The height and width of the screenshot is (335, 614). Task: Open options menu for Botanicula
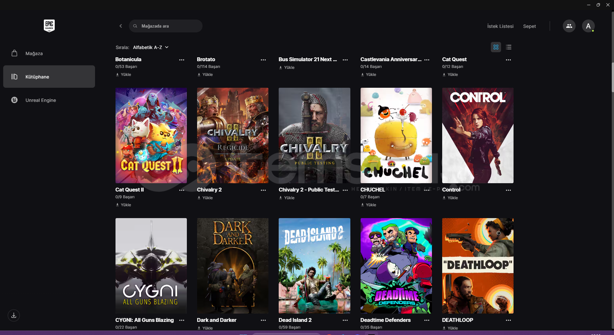(182, 60)
